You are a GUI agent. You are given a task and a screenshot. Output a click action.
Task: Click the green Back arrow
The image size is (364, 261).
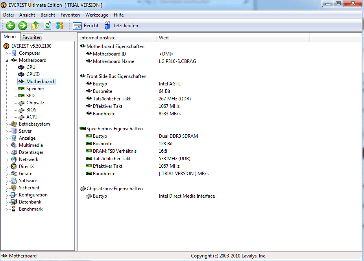coord(11,26)
